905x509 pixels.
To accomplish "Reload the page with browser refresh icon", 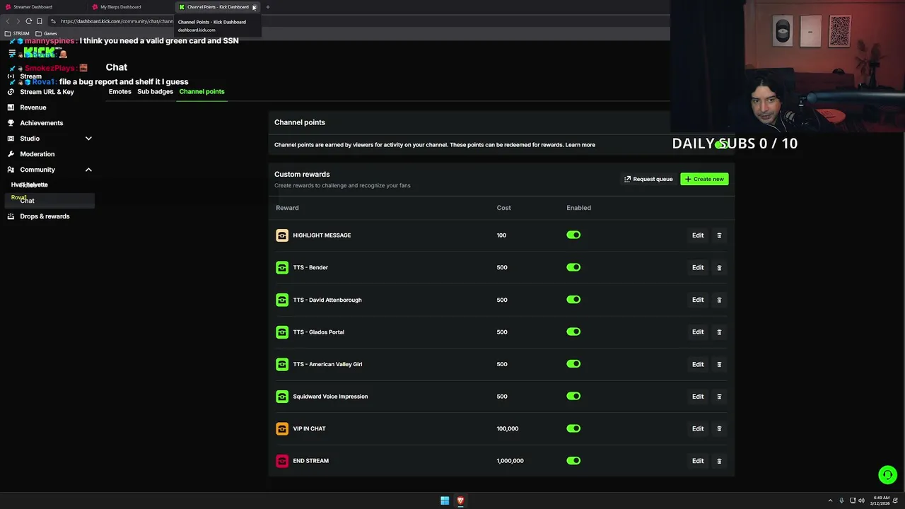I will point(29,21).
